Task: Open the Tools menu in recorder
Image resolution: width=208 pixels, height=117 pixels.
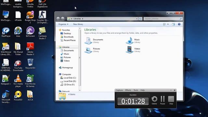Action: click(x=136, y=90)
